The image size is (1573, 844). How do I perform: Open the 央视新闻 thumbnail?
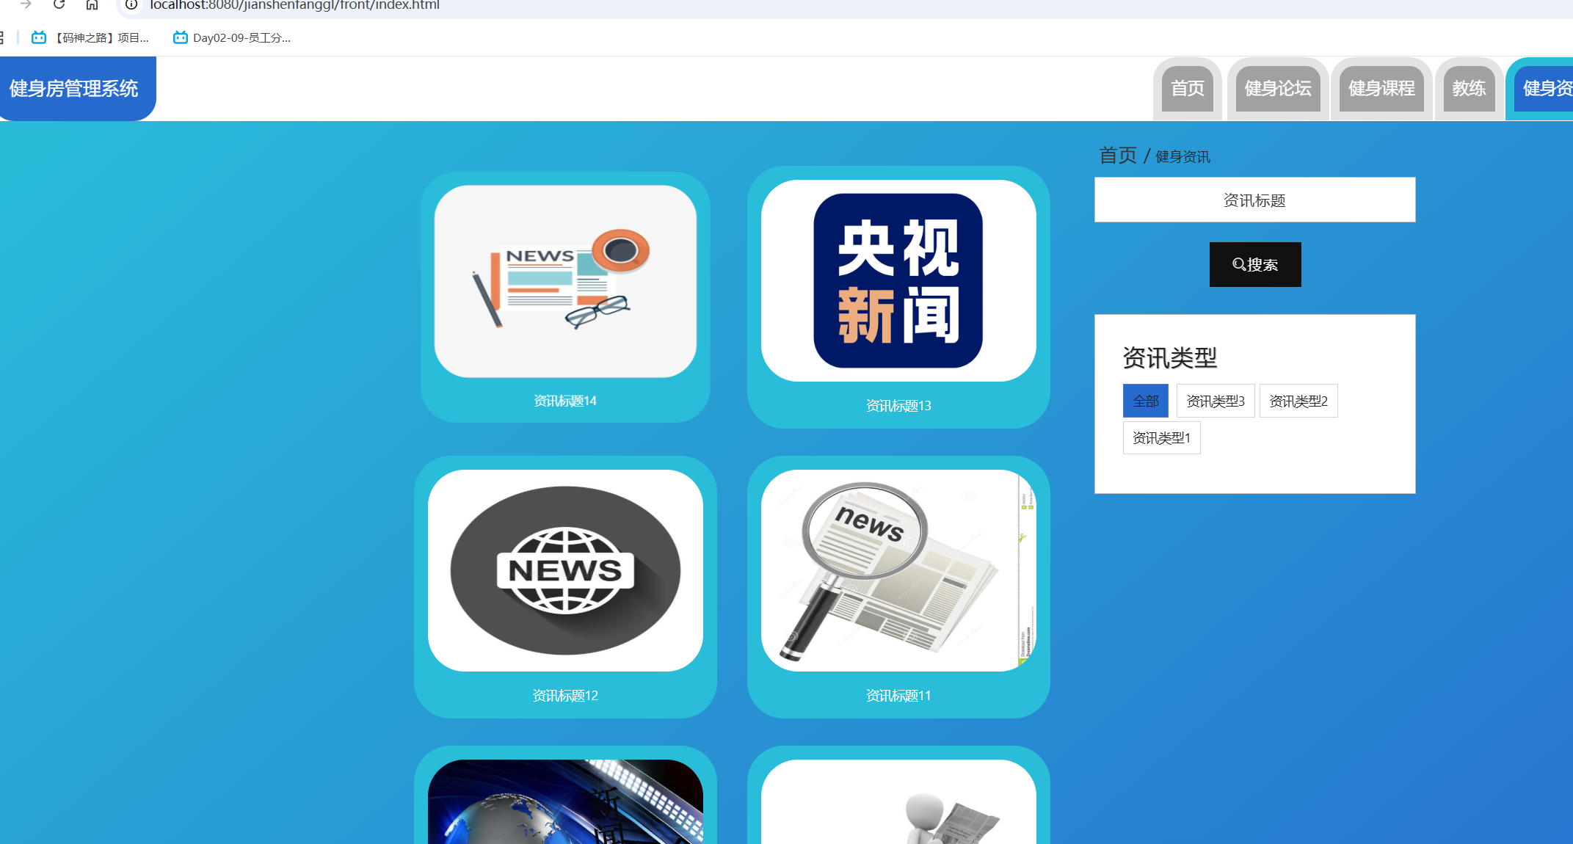[898, 280]
